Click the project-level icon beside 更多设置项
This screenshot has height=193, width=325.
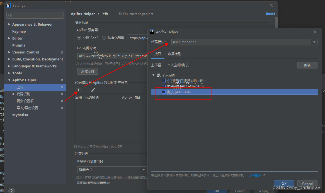coord(62,101)
